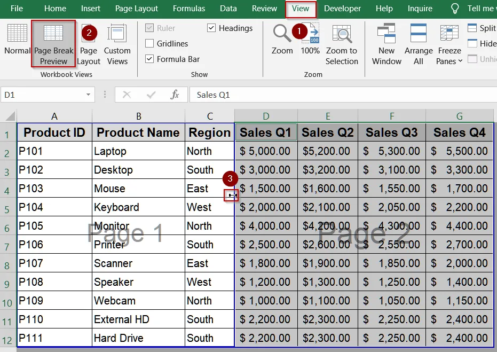Click the cell containing External HD

138,319
